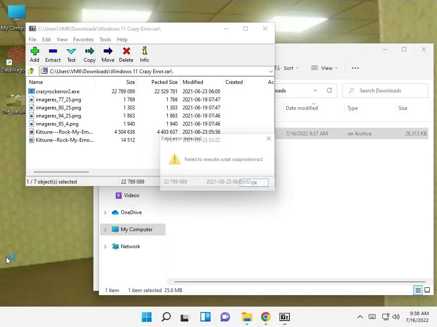Expand the My Computer tree node
437x327 pixels.
tap(105, 229)
